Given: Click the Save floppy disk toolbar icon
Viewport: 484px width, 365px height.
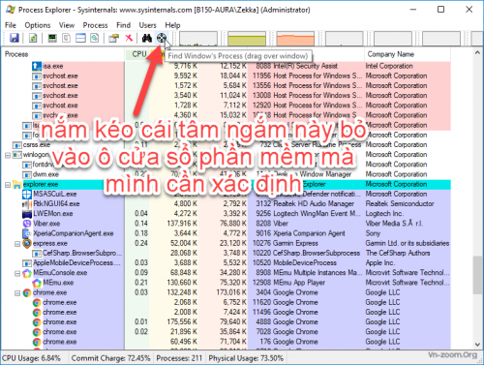Looking at the screenshot, I should [x=14, y=38].
